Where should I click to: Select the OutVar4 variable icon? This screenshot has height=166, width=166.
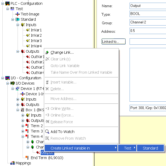pos(28,73)
